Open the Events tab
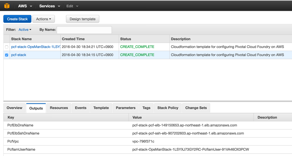The height and width of the screenshot is (156, 292). pos(81,108)
